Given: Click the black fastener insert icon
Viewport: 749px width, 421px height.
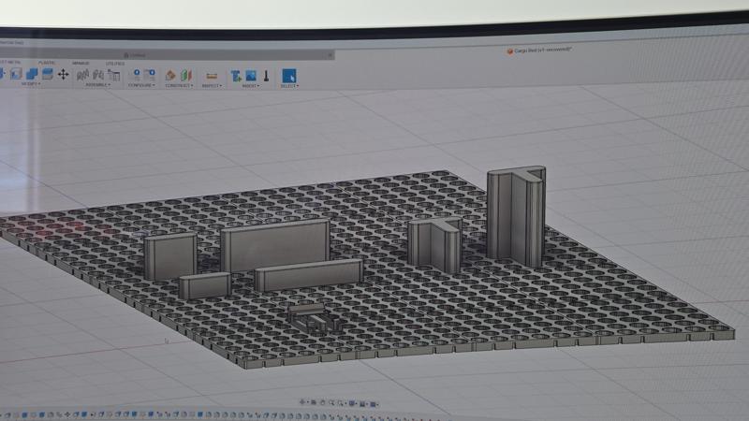Looking at the screenshot, I should point(266,76).
